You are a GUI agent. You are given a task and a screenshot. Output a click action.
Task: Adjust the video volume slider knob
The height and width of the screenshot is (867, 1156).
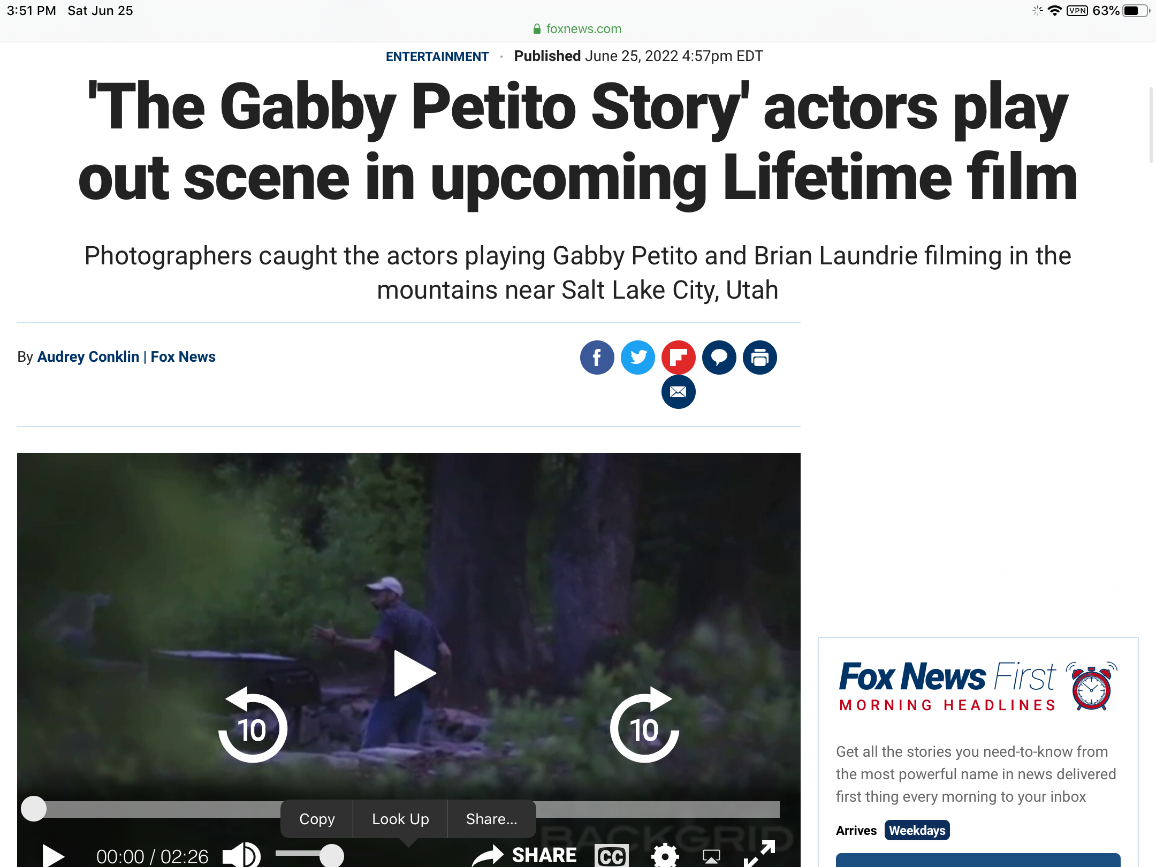tap(332, 855)
